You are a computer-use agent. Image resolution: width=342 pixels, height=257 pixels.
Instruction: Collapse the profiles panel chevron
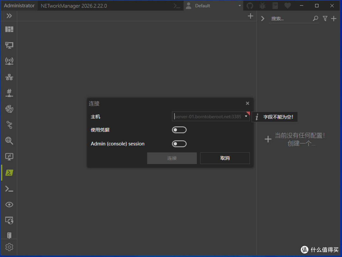click(x=263, y=19)
